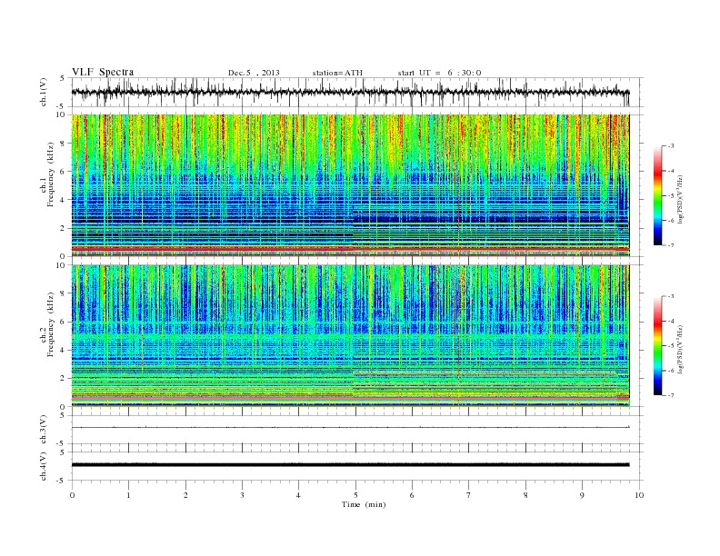Viewport: 720px width, 556px height.
Task: Click the time-axis tick label "6"
Action: [x=412, y=495]
